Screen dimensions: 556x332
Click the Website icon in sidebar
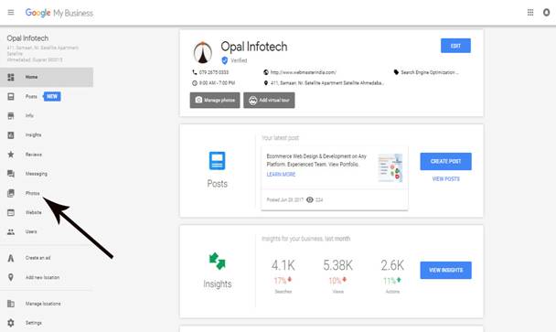tap(11, 212)
